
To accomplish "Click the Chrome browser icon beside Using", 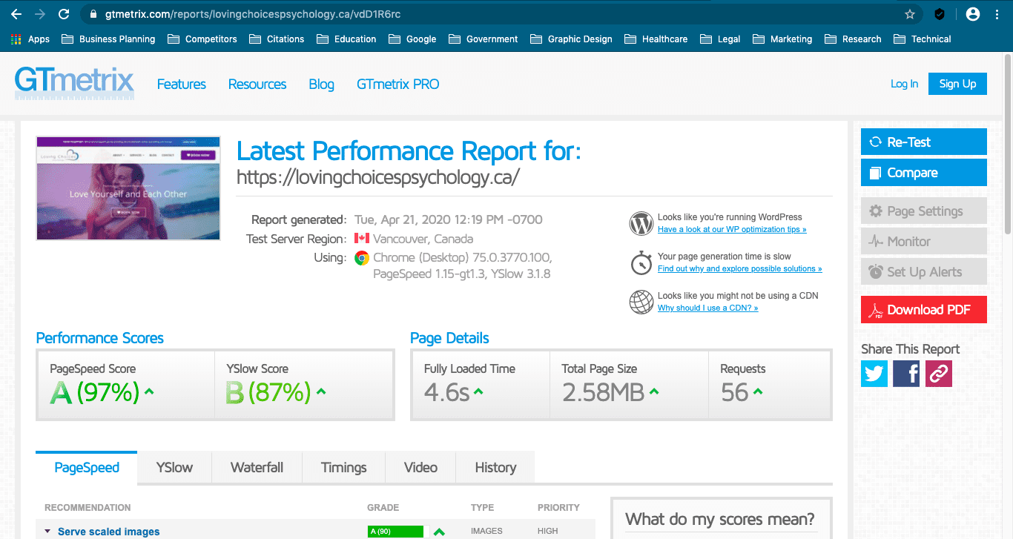I will (362, 258).
